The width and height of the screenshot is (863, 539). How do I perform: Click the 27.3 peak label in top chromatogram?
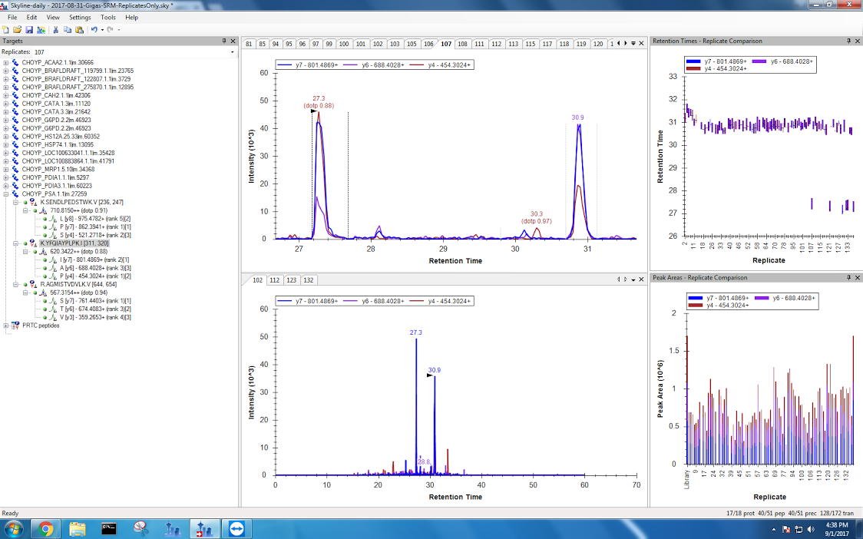coord(319,98)
